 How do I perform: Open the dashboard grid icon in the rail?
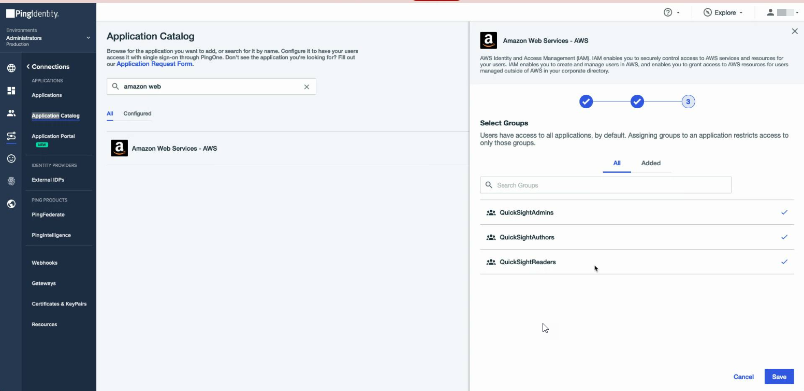tap(11, 91)
